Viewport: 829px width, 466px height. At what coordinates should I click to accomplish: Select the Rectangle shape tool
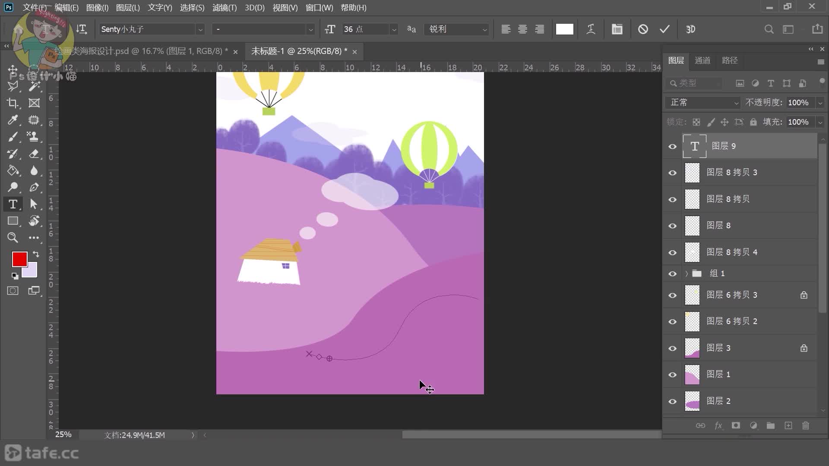(x=13, y=221)
